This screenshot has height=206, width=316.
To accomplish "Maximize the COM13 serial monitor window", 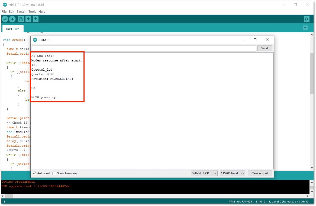I will point(255,40).
